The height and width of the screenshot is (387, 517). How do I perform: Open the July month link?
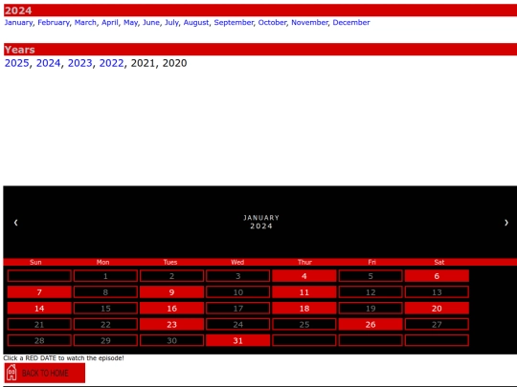click(x=171, y=22)
